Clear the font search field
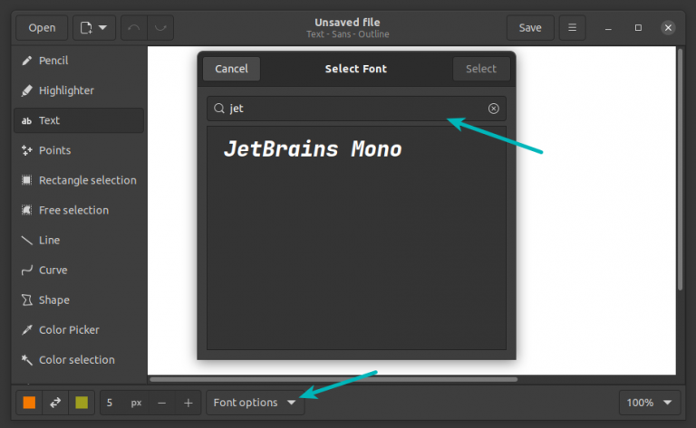Image resolution: width=696 pixels, height=428 pixels. click(494, 109)
